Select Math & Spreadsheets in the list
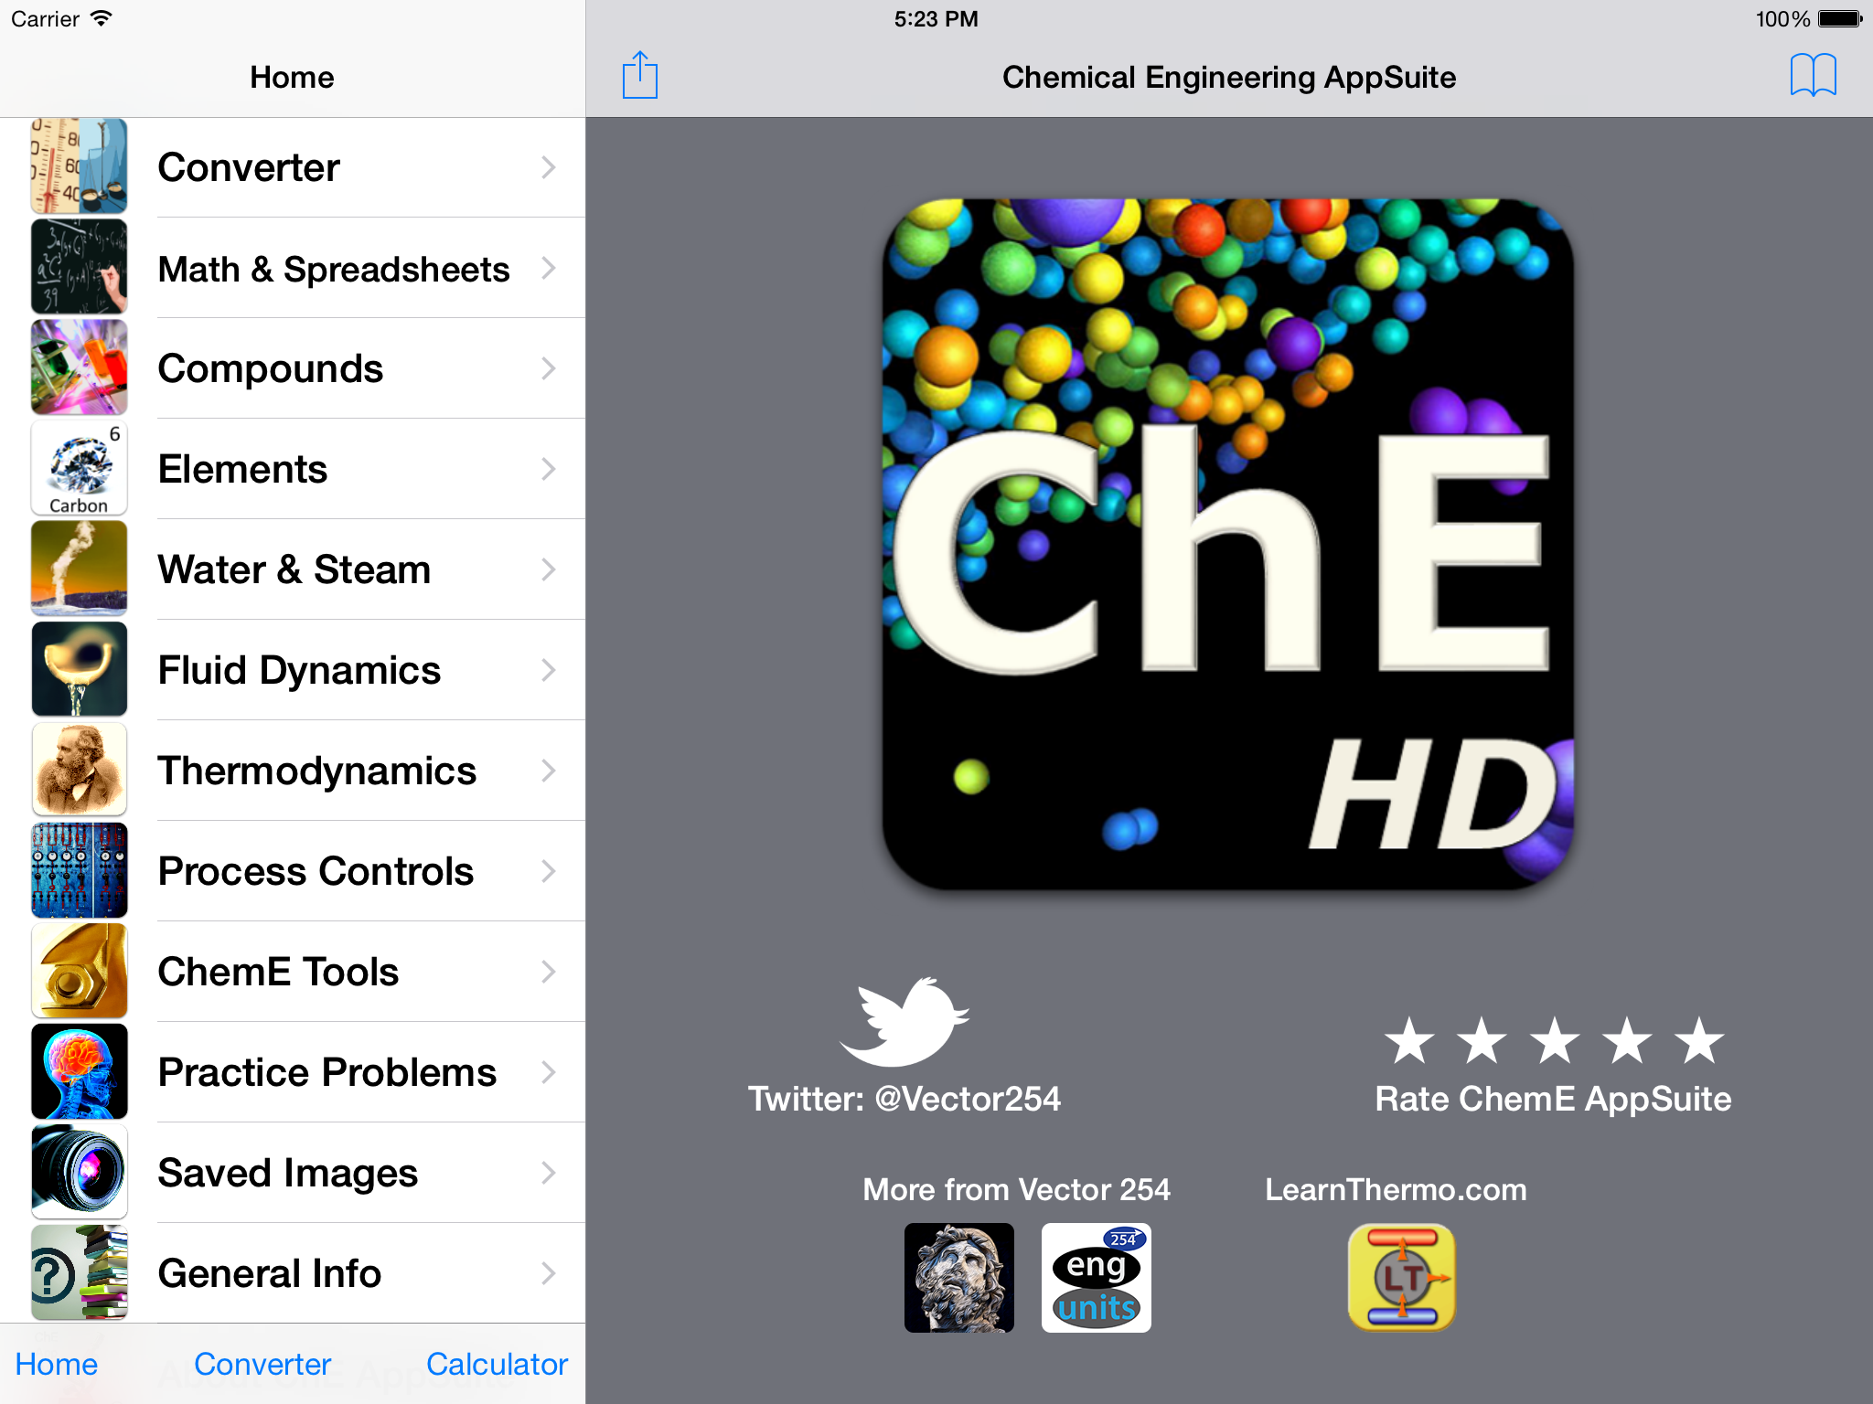The image size is (1873, 1404). point(293,268)
